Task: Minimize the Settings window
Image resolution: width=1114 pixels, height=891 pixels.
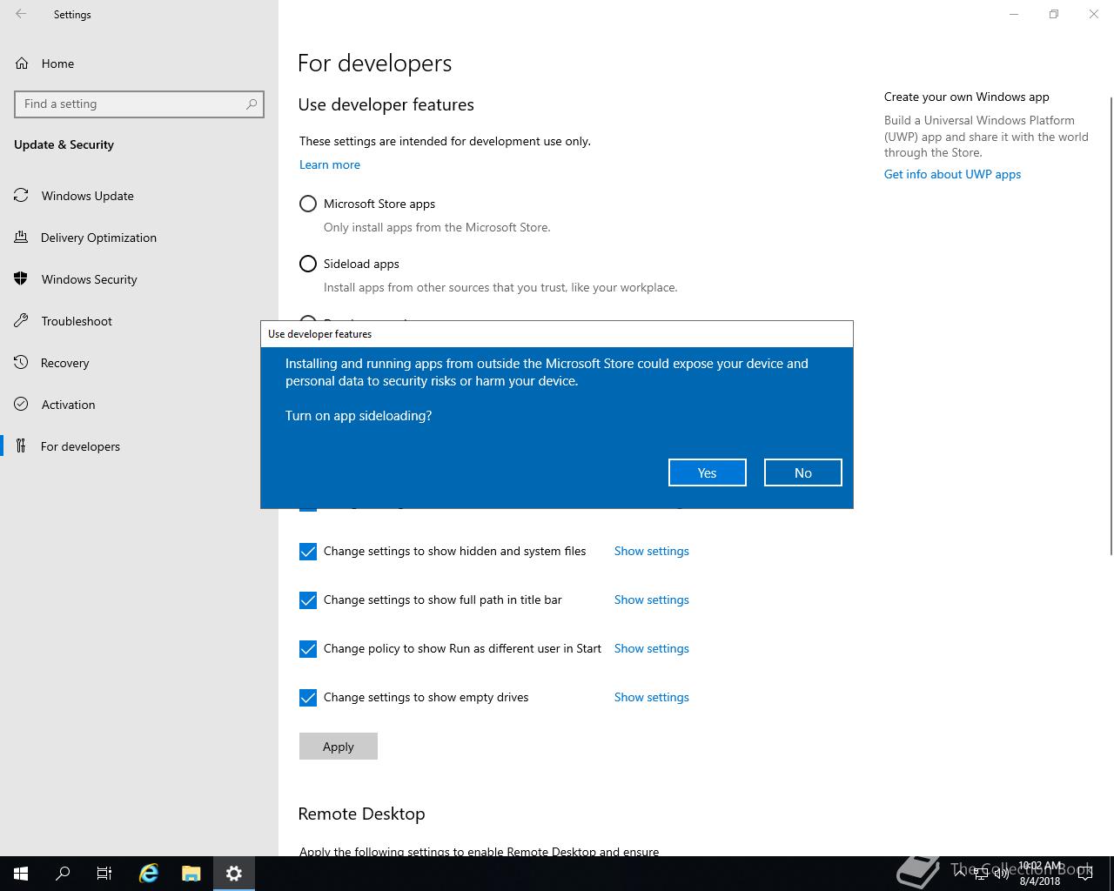Action: (1014, 14)
